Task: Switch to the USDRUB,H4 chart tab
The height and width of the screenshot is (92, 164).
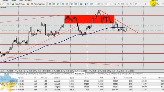Action: tap(139, 74)
